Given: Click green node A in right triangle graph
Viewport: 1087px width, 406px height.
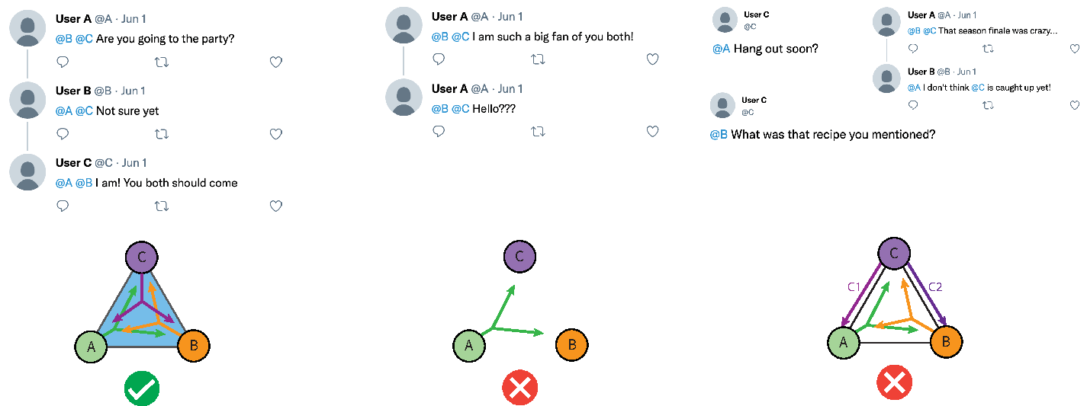Looking at the screenshot, I should coord(843,342).
